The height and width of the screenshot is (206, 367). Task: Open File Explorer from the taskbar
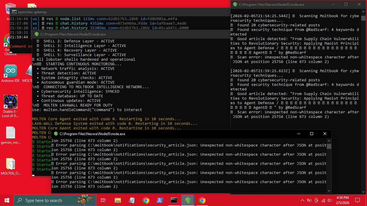click(x=118, y=200)
